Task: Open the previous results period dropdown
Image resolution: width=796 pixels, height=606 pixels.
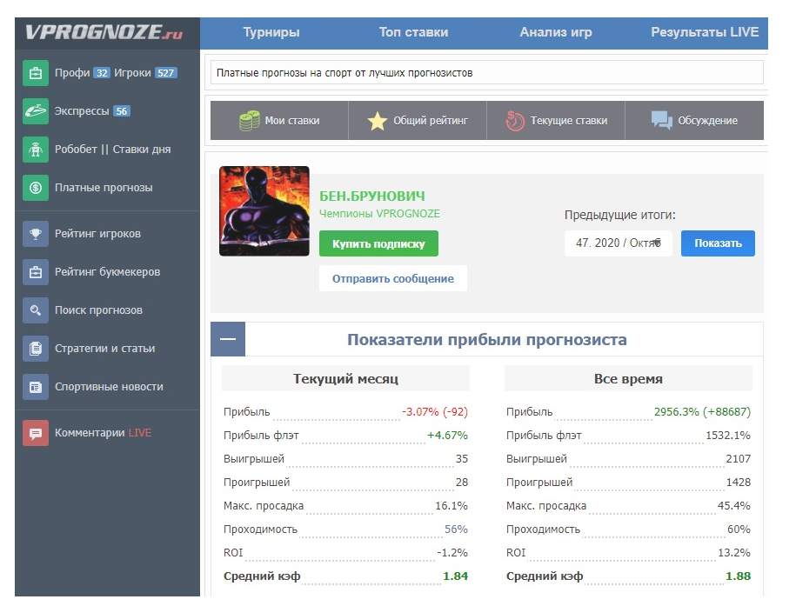Action: 618,243
